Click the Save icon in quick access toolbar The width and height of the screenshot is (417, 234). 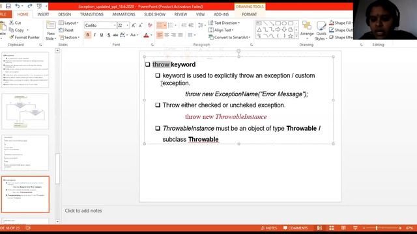pyautogui.click(x=8, y=6)
